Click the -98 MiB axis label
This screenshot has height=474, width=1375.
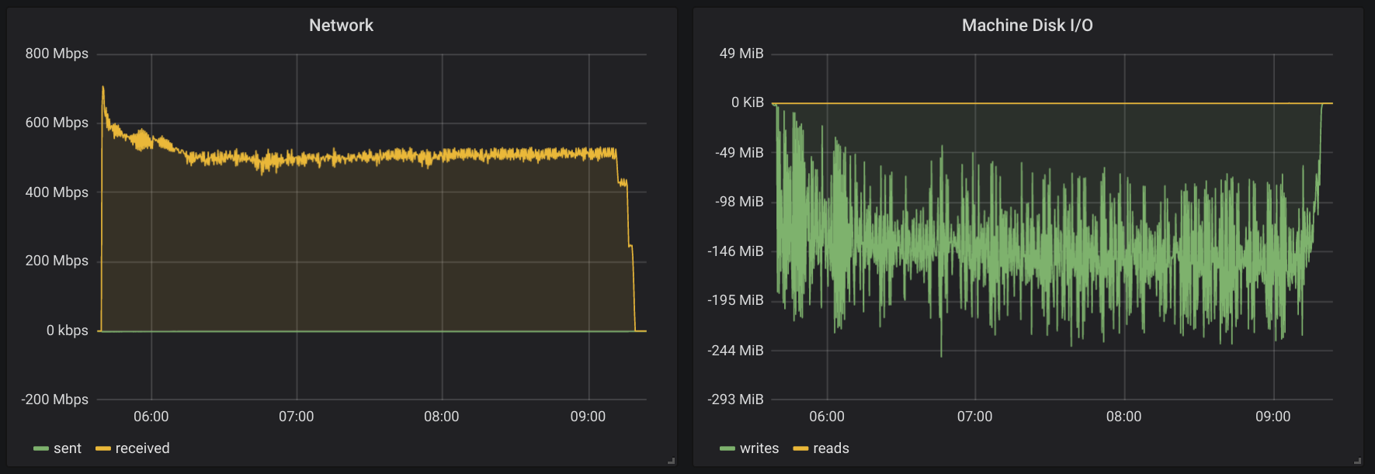[739, 202]
